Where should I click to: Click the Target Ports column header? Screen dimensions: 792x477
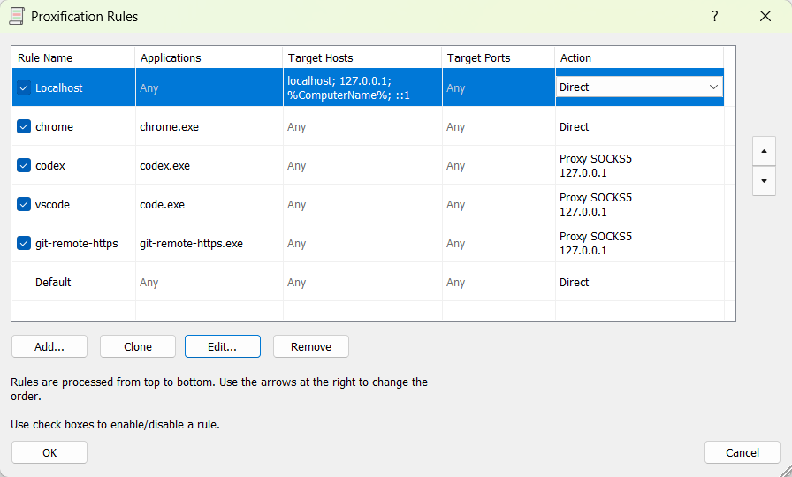pyautogui.click(x=498, y=57)
